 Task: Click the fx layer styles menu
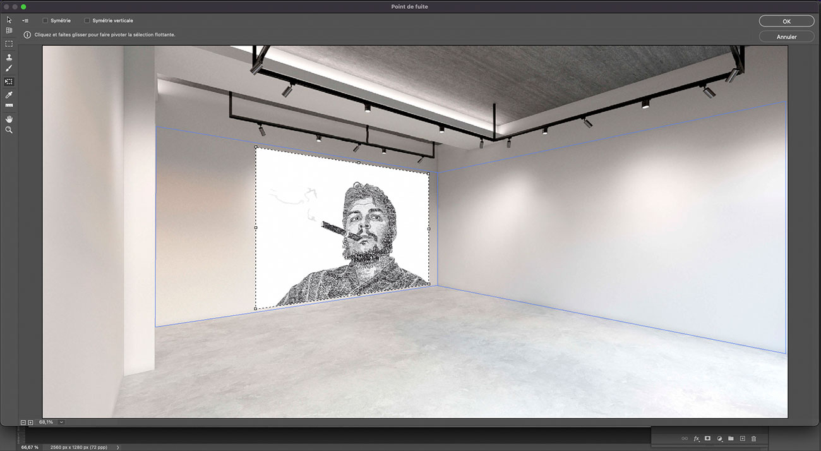tap(697, 438)
